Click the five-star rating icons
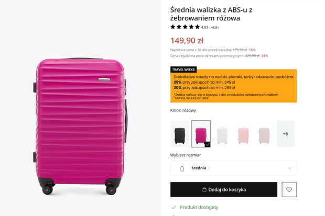Viewport: 325px width, 216px height. [185, 27]
